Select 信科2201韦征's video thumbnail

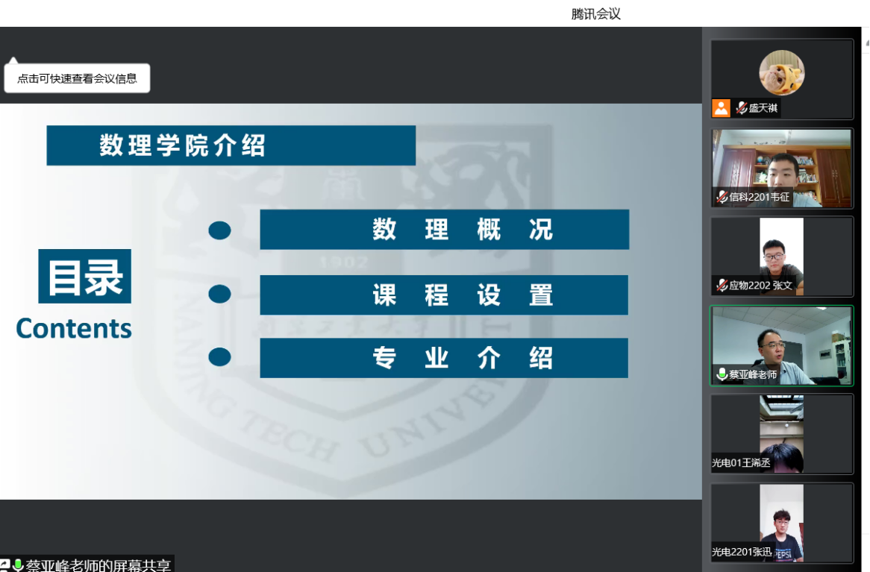(x=781, y=164)
